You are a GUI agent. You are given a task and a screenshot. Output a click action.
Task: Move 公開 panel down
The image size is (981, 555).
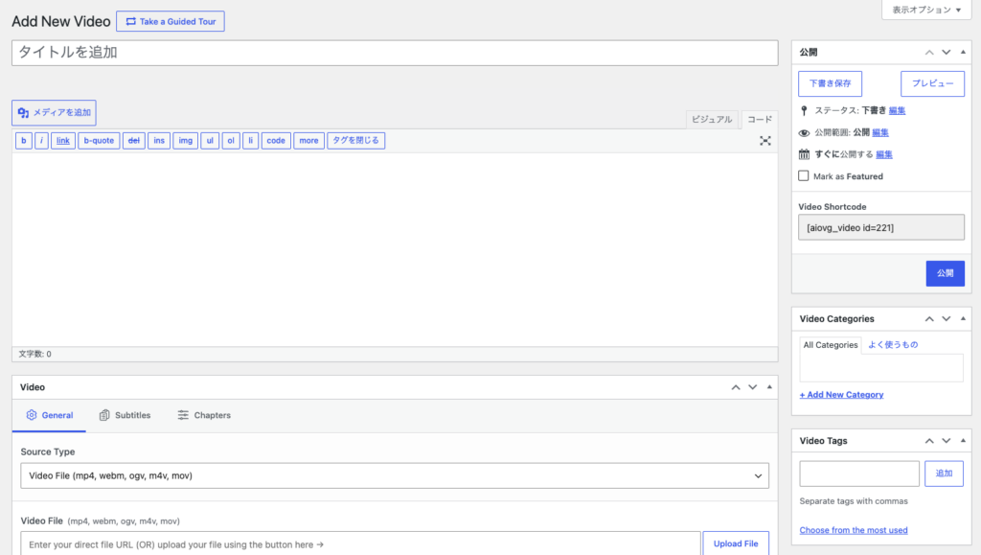pos(946,53)
